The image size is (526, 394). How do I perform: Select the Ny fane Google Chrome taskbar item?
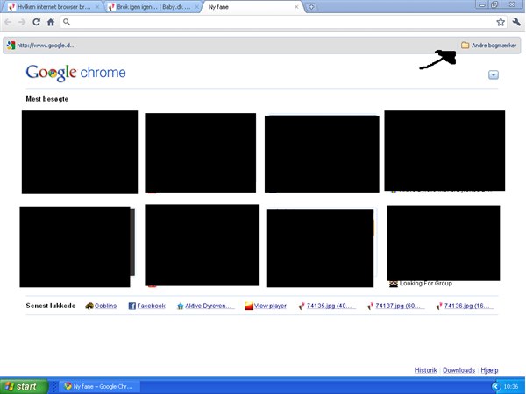(99, 386)
